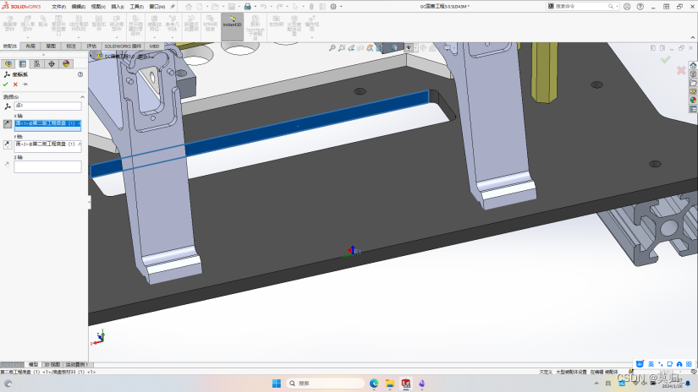Toggle the X axis reverse direction button
The height and width of the screenshot is (392, 698).
pos(7,123)
